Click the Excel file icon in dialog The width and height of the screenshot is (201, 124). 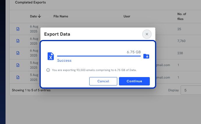(x=51, y=56)
